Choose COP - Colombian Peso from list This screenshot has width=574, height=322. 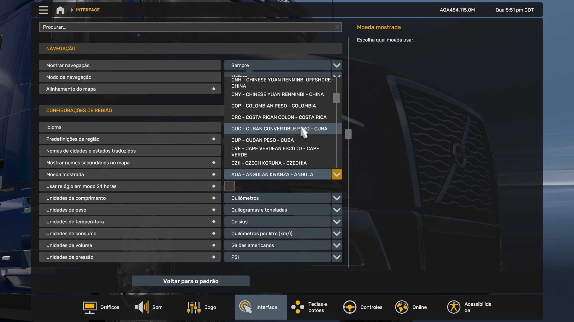(273, 106)
